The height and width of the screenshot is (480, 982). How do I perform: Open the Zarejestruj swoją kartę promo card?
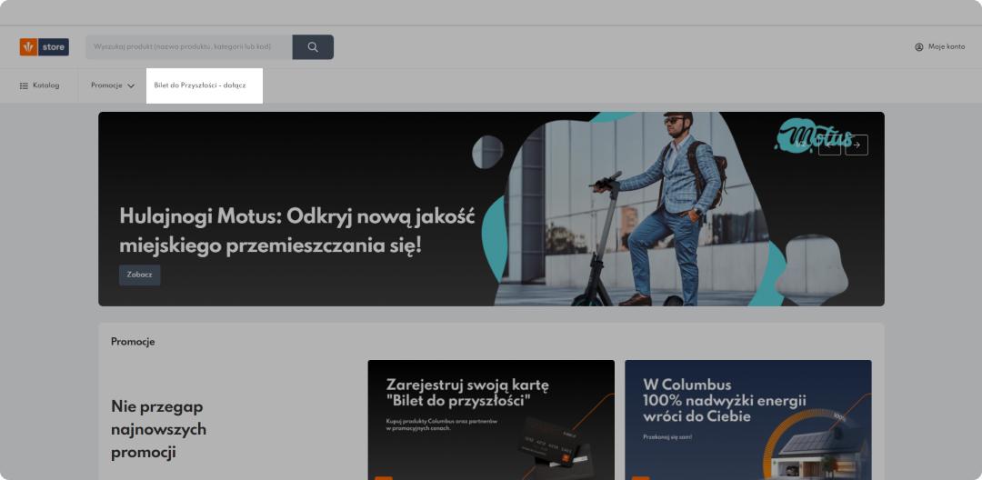coord(491,420)
